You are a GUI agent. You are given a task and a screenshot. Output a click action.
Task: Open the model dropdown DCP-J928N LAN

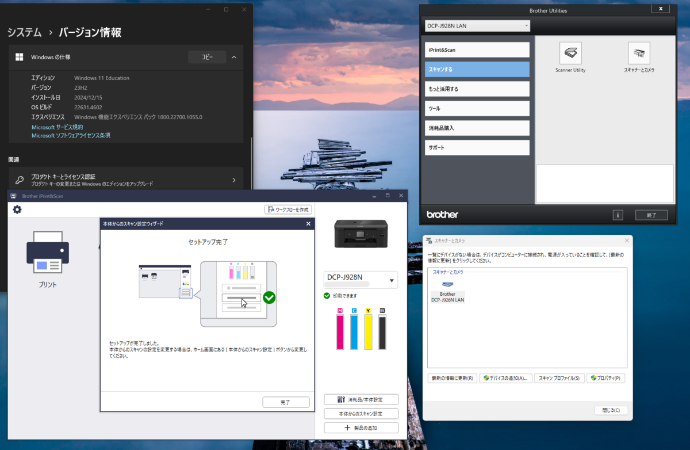(477, 26)
